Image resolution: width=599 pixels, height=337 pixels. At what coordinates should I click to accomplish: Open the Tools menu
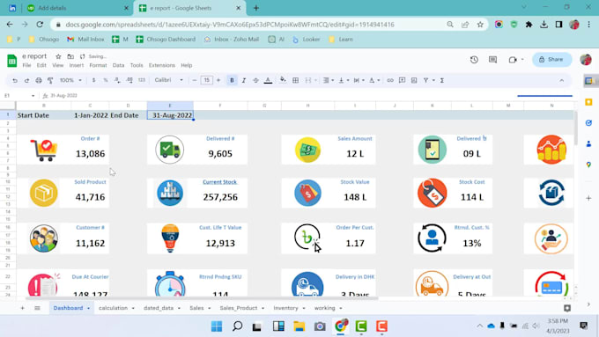pos(137,65)
